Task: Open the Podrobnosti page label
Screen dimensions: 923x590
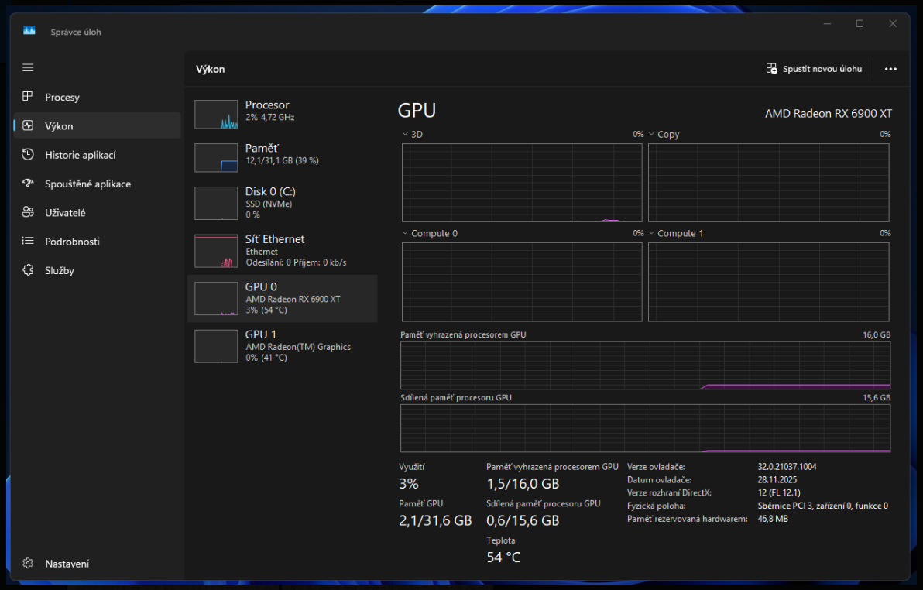Action: [73, 242]
